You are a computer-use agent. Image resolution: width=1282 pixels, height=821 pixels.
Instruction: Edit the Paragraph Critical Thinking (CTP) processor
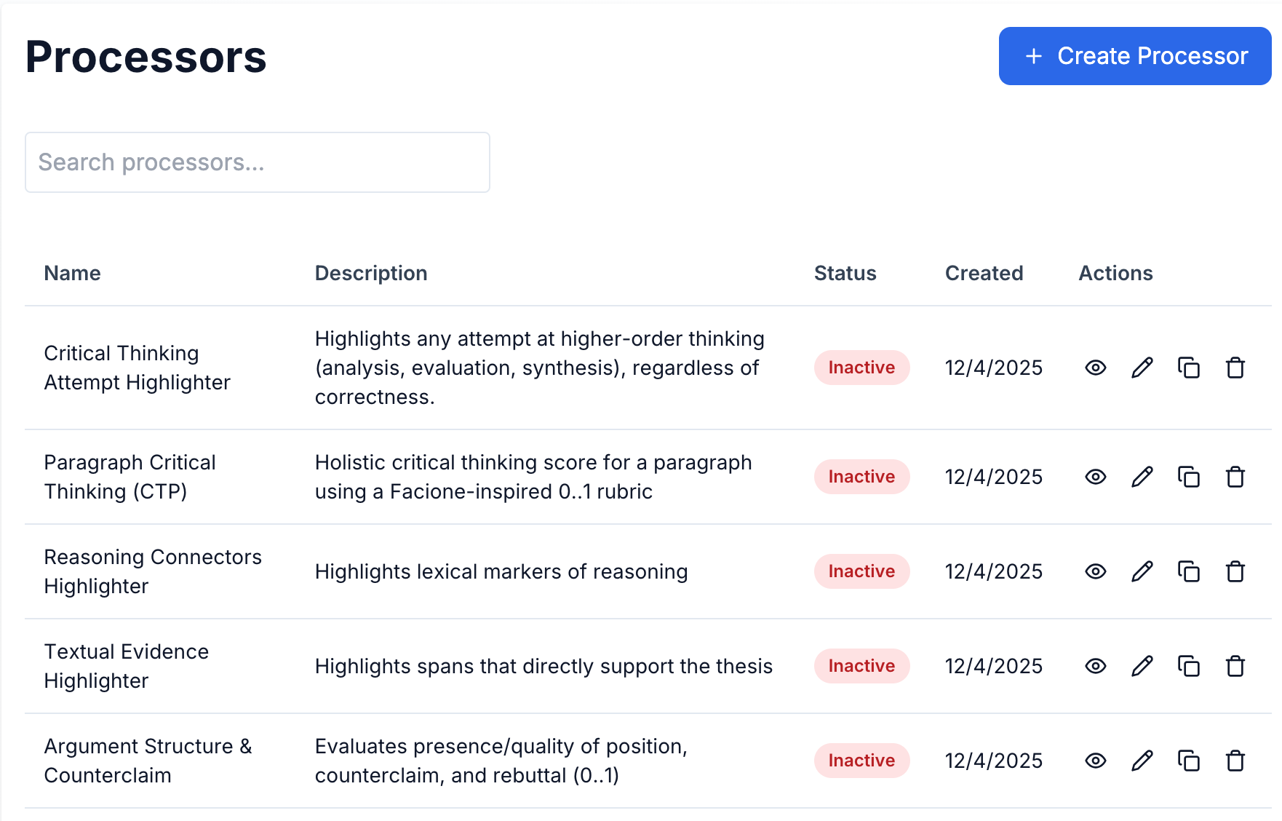pyautogui.click(x=1142, y=477)
